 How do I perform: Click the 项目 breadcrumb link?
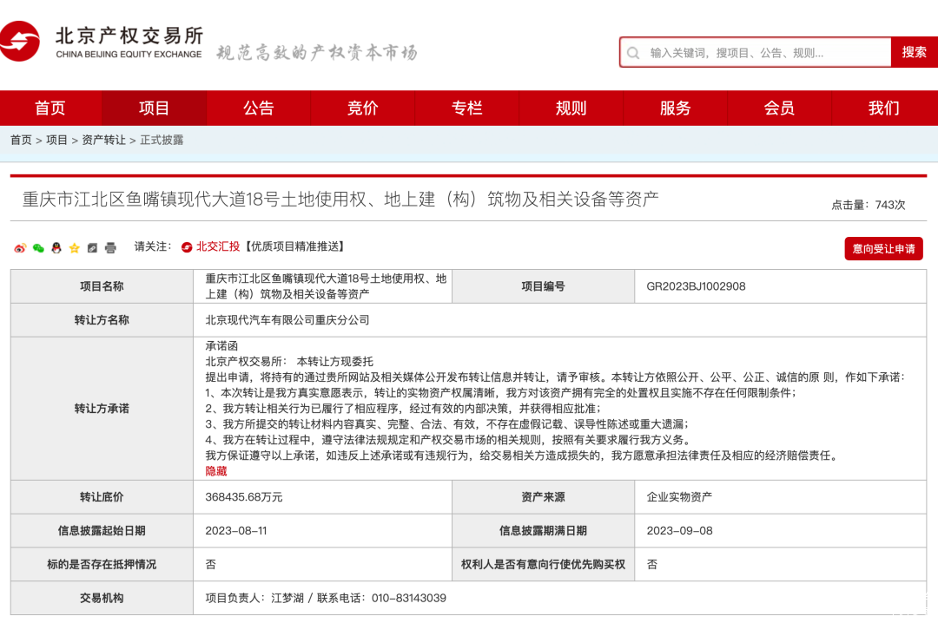56,140
